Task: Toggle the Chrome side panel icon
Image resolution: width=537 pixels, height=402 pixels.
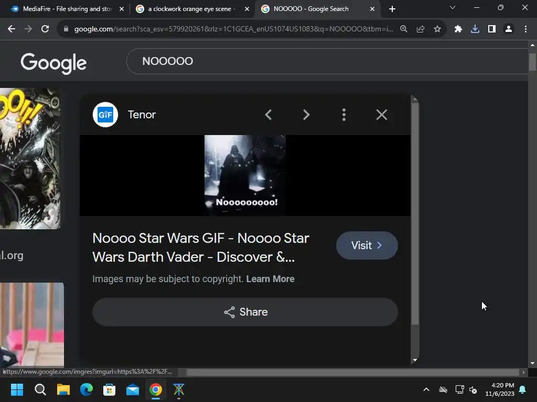Action: click(492, 29)
